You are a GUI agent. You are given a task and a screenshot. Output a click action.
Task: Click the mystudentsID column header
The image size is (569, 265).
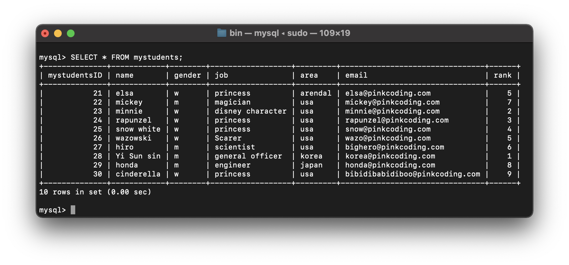[75, 75]
